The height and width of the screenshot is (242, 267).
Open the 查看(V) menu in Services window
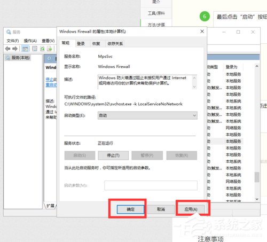(48, 41)
